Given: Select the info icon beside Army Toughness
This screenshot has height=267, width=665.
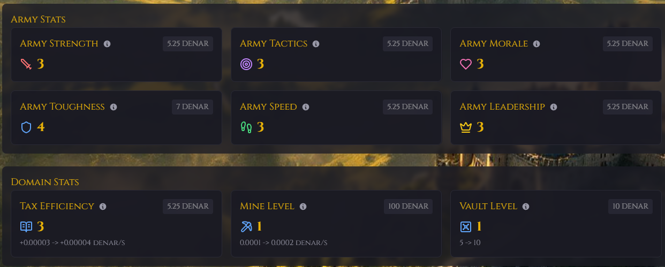Looking at the screenshot, I should tap(114, 107).
